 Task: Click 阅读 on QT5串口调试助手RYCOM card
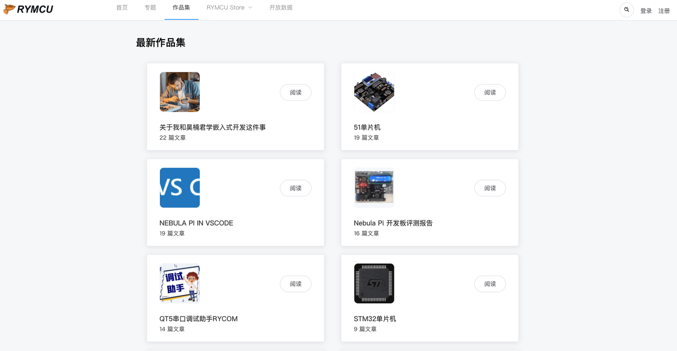295,283
